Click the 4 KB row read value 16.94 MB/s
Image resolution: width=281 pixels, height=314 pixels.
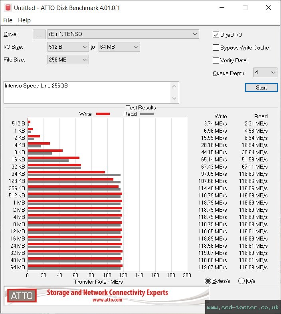coord(255,145)
